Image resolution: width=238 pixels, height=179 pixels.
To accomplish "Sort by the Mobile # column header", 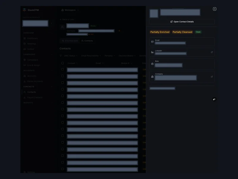I will (126, 63).
